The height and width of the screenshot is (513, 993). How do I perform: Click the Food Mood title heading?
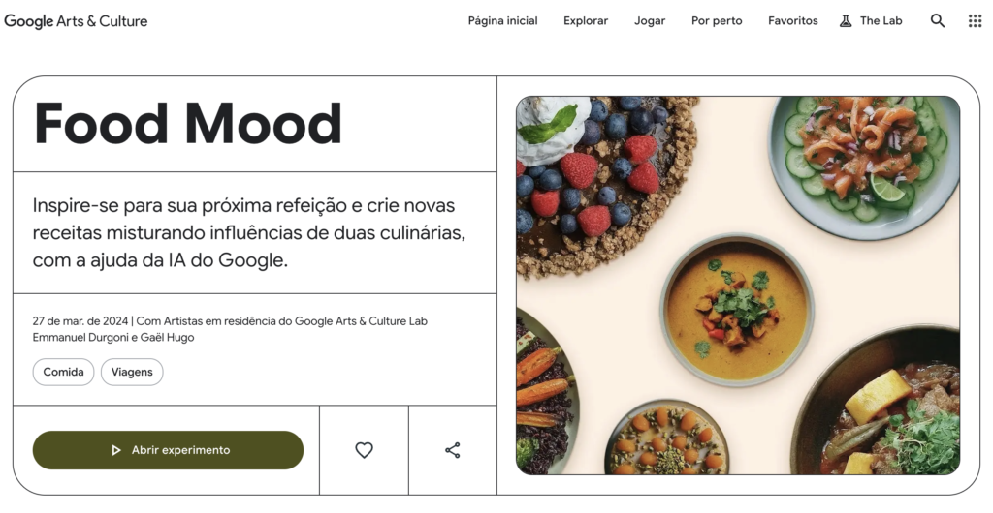tap(187, 123)
